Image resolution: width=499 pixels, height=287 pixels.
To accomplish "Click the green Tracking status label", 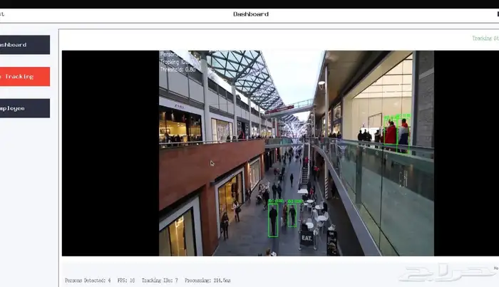I will [x=485, y=38].
